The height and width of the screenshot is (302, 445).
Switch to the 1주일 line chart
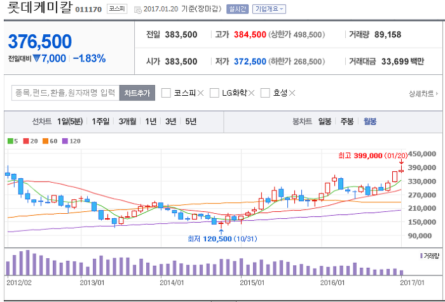pos(100,122)
